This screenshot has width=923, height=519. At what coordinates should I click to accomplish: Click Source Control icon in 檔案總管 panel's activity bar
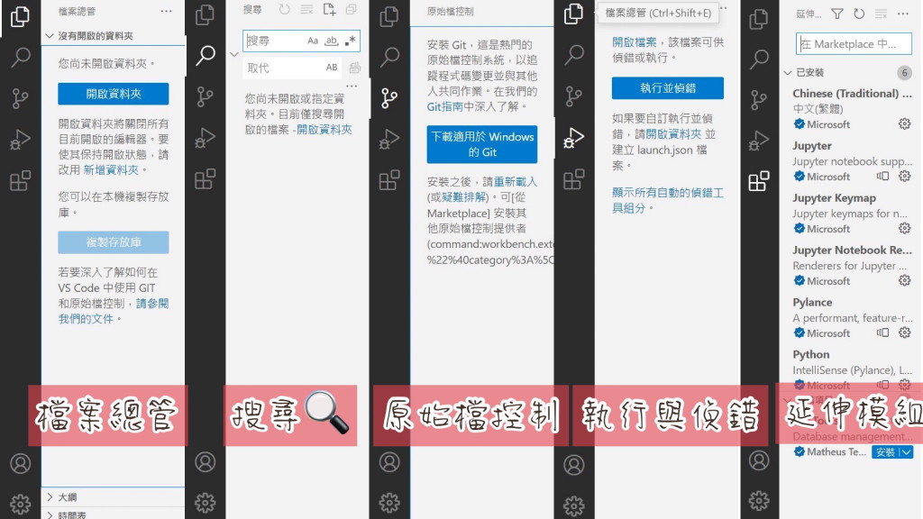tap(20, 98)
